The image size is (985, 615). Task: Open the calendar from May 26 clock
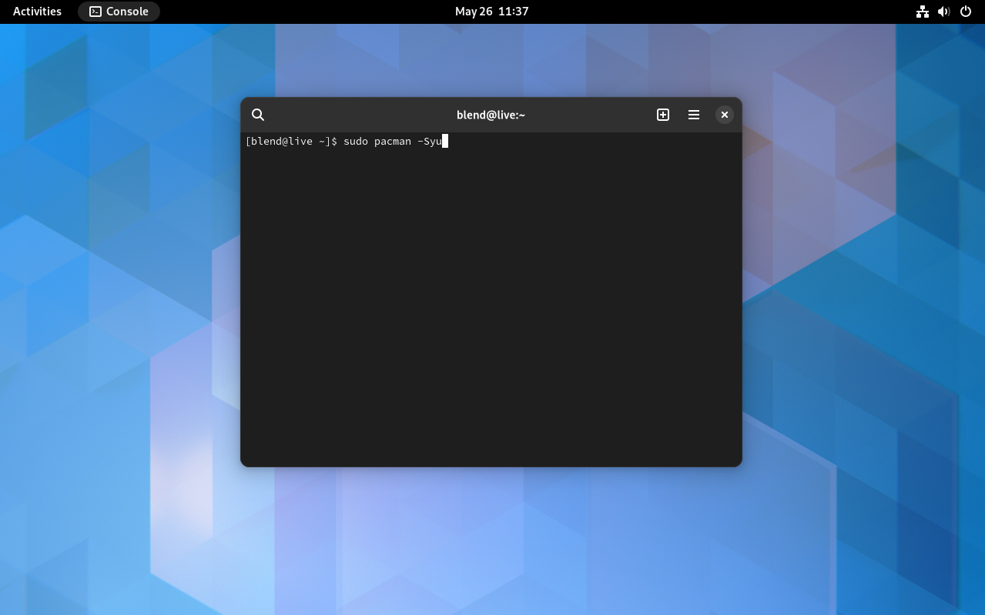[x=491, y=12]
